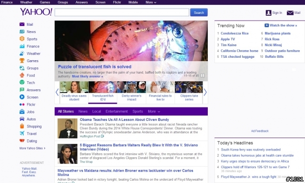This screenshot has height=183, width=305.
Task: Open Mail from the left sidebar icon
Action: pos(22,24)
